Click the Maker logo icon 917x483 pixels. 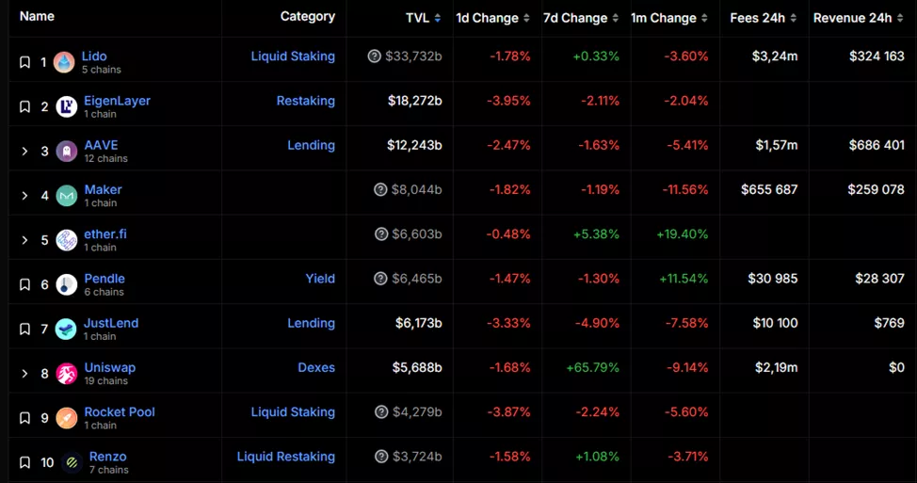click(66, 196)
